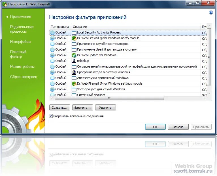
Task: Select Программа входа в систему Windows
Action: pyautogui.click(x=103, y=72)
